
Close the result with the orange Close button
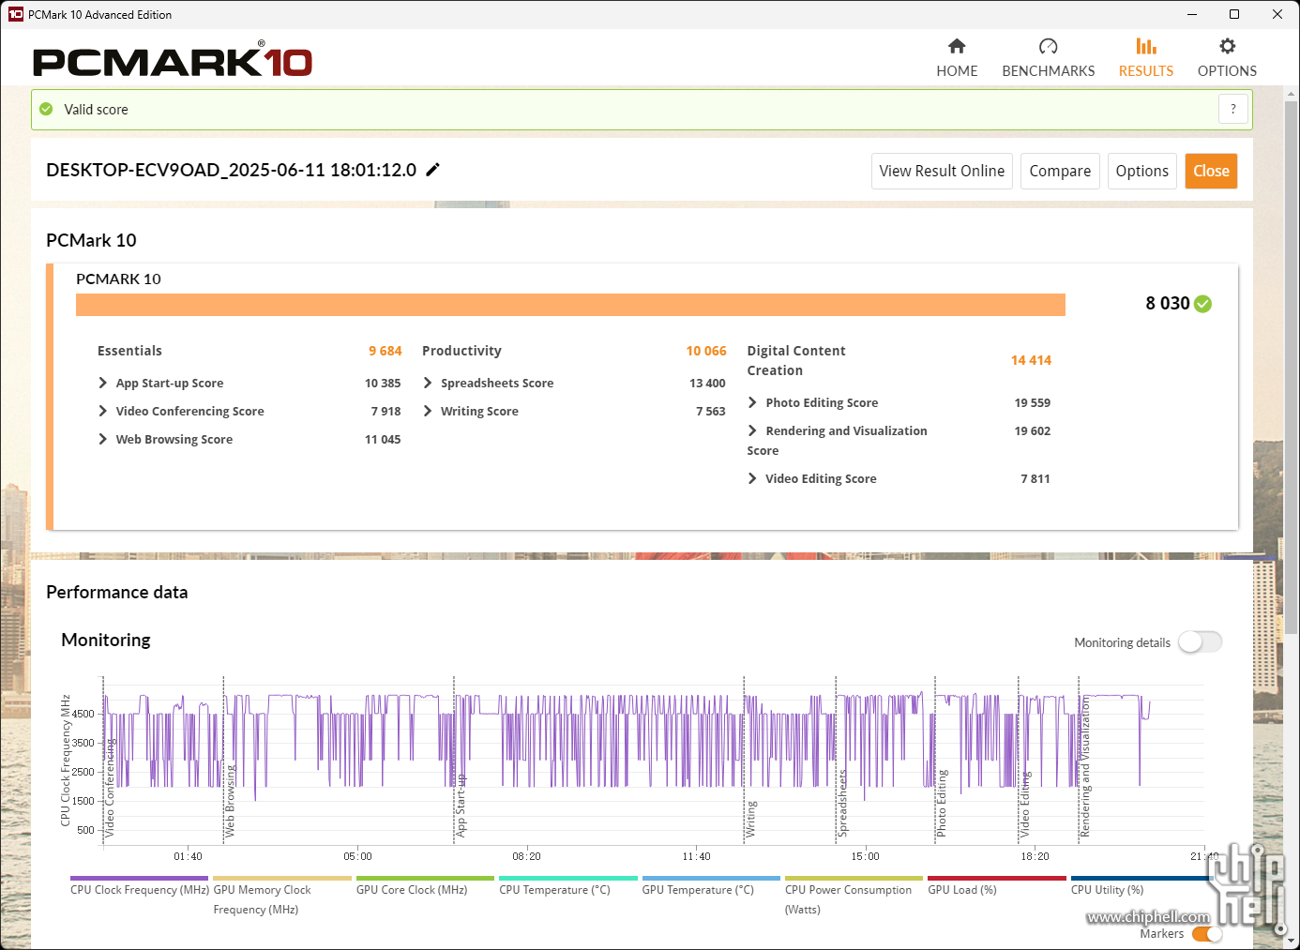(1211, 171)
